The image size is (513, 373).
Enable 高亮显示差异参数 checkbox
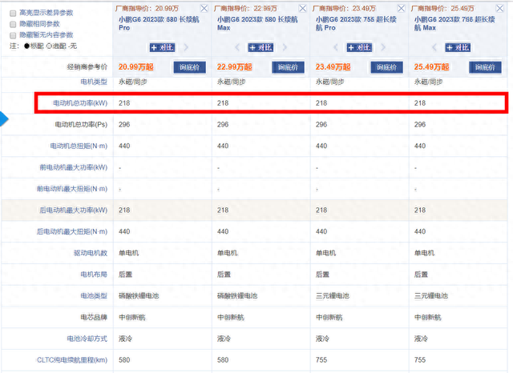tap(13, 13)
